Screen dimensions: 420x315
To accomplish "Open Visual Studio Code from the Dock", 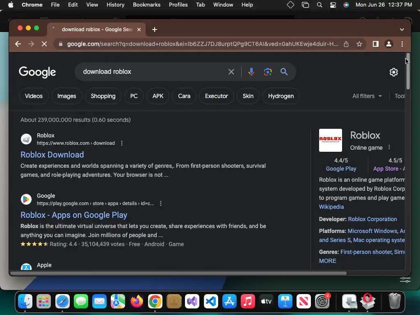I will (x=211, y=301).
